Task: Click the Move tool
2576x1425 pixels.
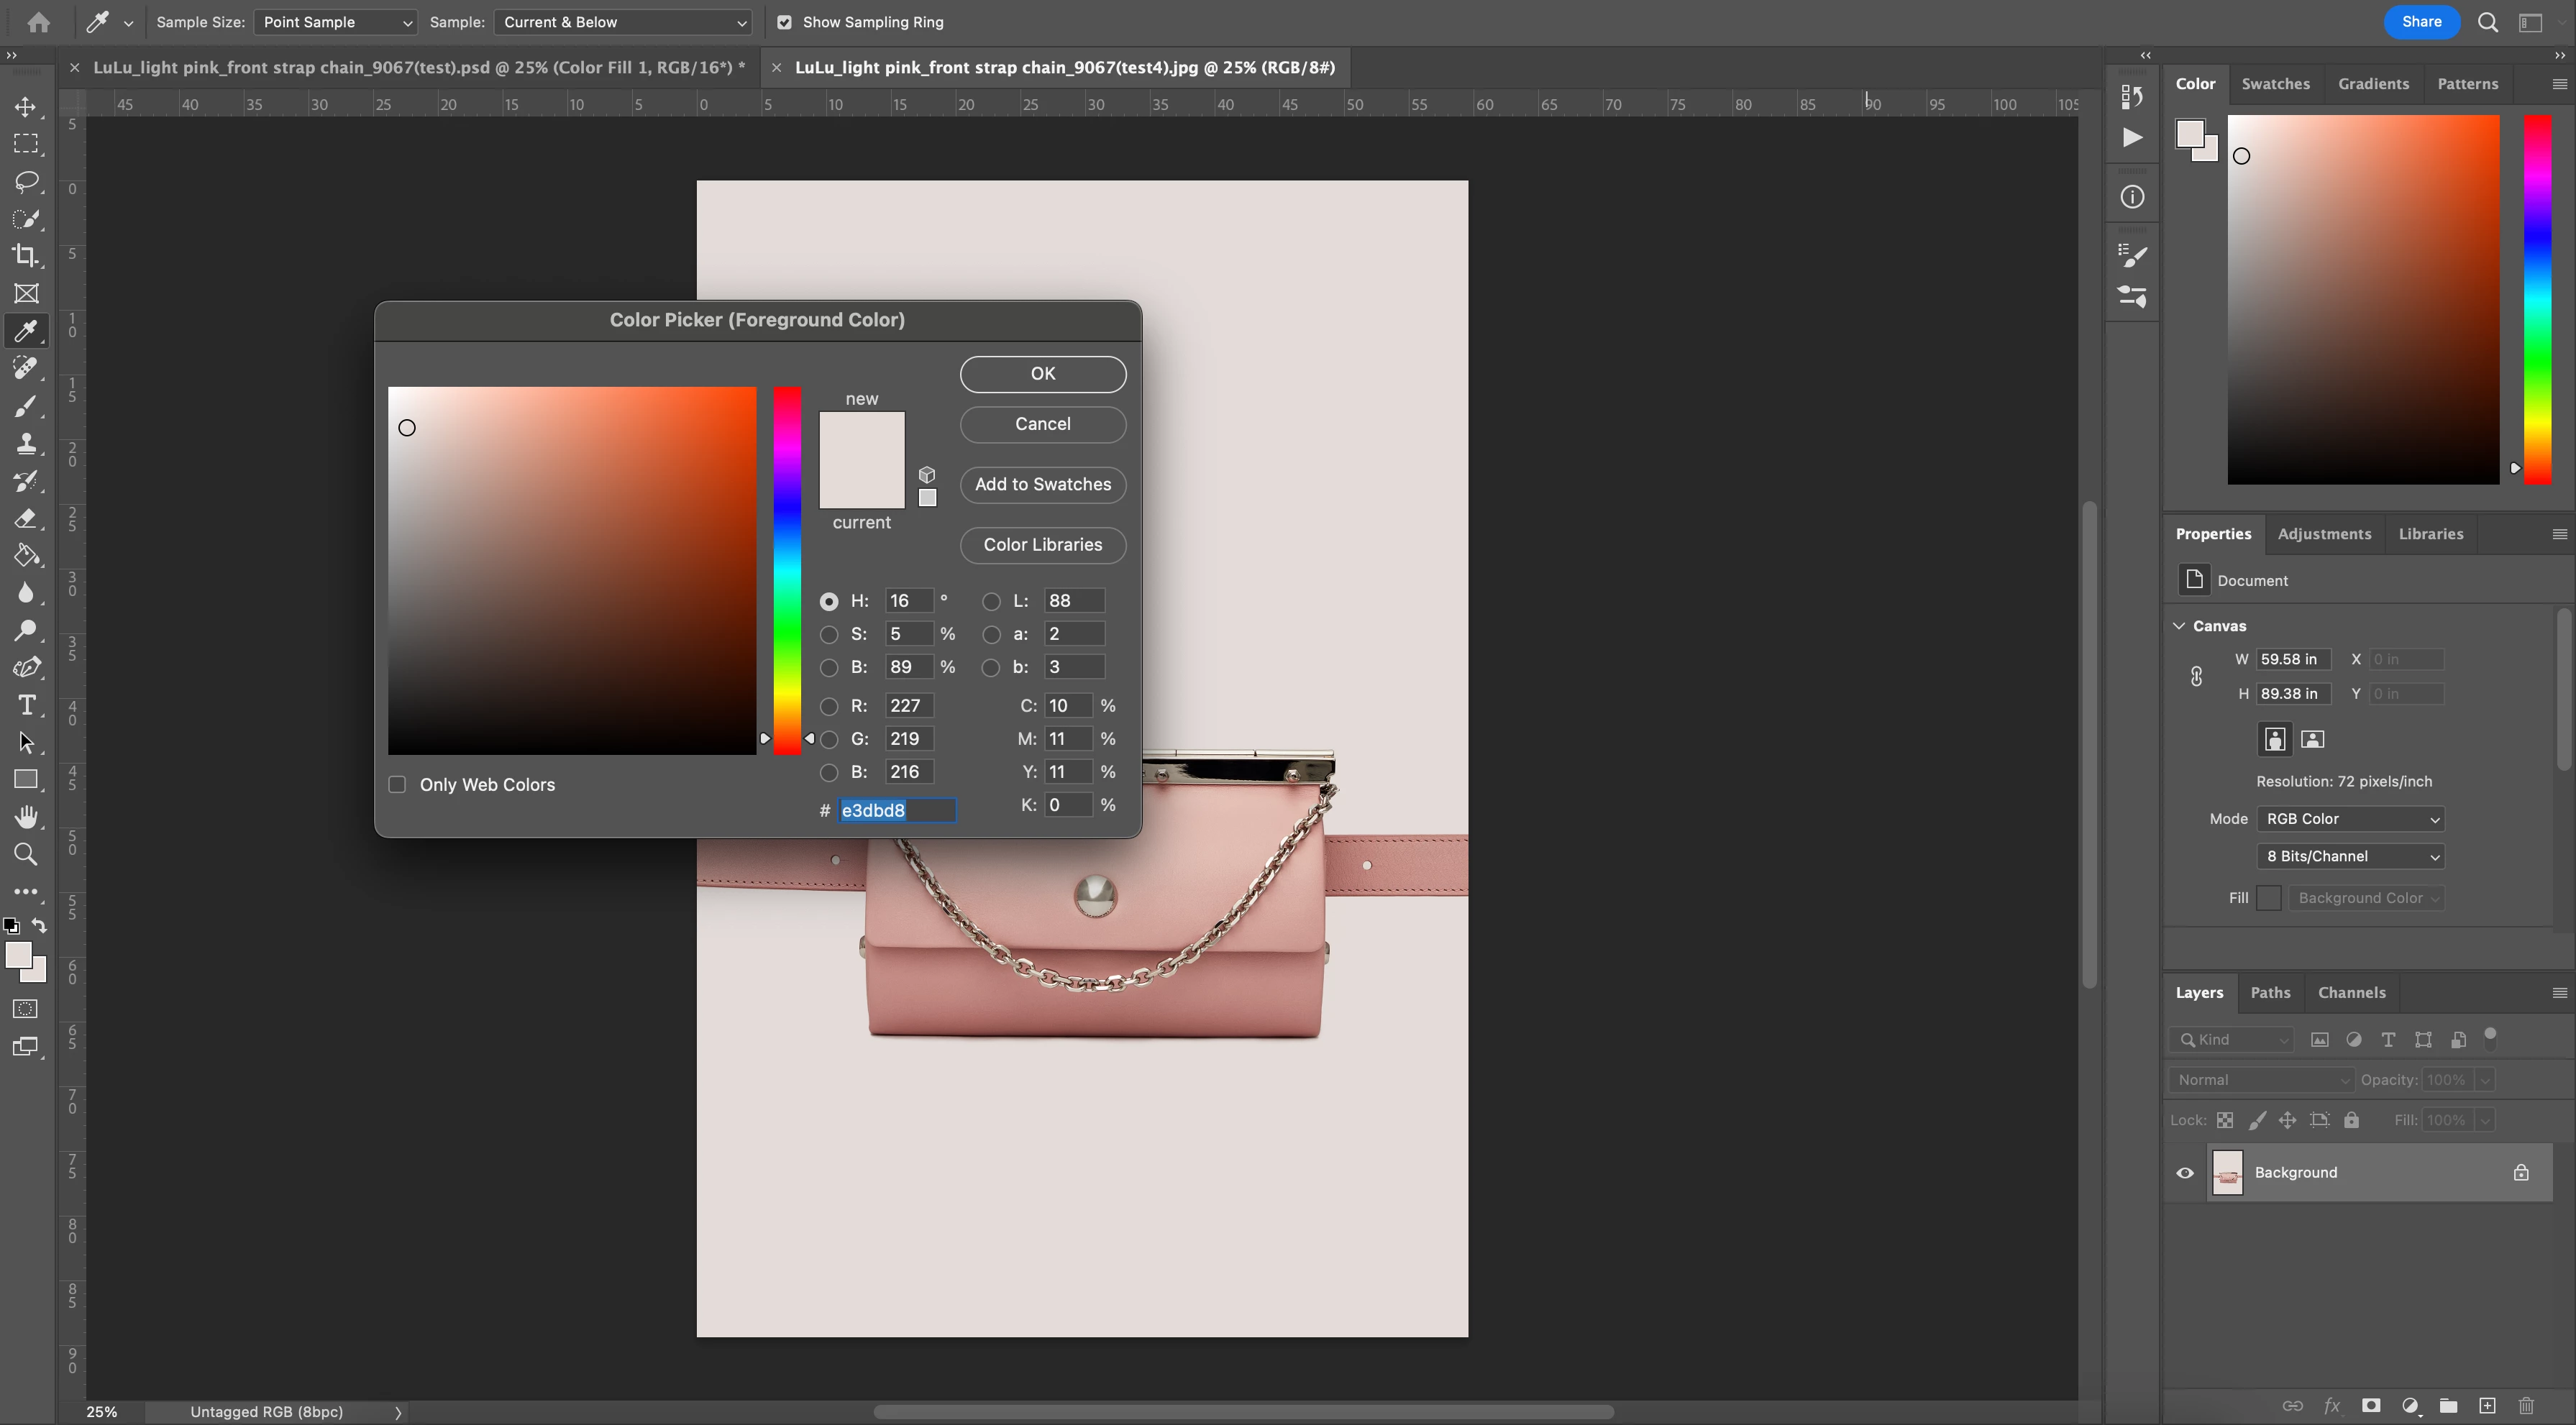Action: click(26, 106)
